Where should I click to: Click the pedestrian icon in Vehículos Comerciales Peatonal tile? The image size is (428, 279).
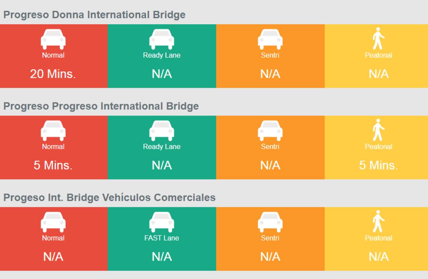[x=378, y=221]
